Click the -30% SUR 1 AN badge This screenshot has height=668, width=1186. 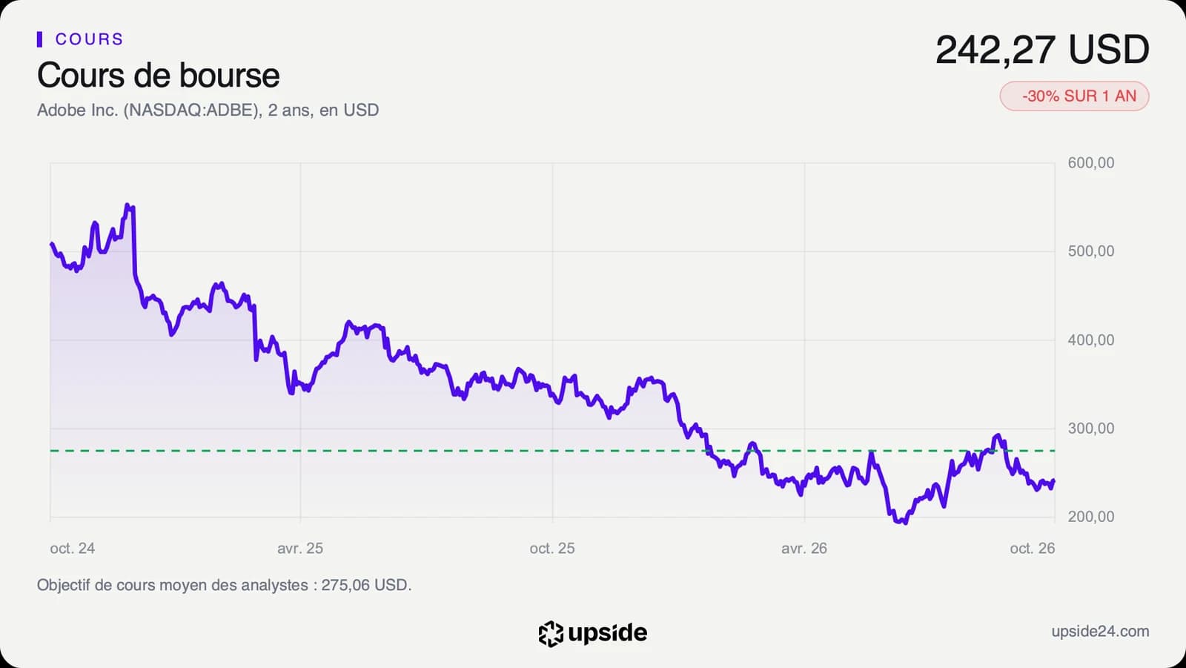click(x=1074, y=96)
